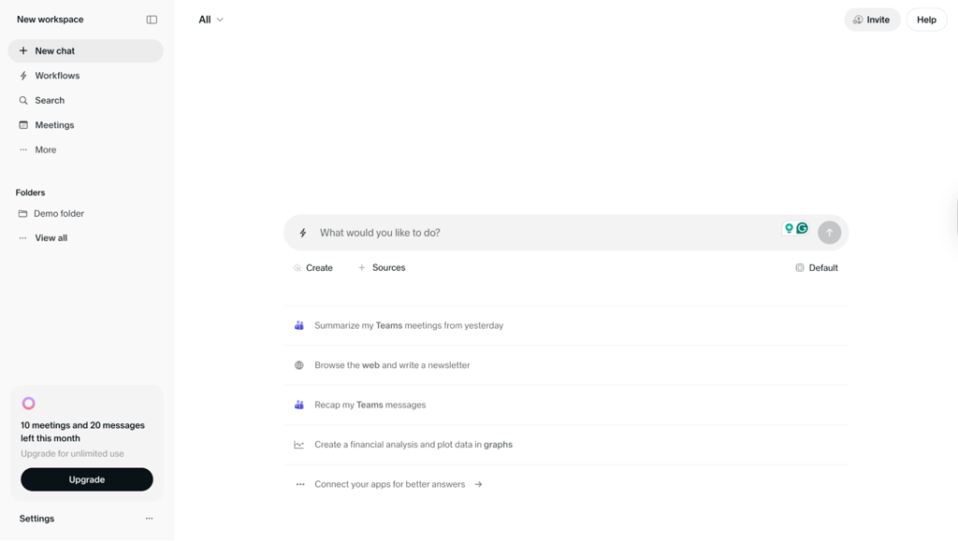
Task: Click the chart icon beside financial analysis
Action: click(298, 445)
